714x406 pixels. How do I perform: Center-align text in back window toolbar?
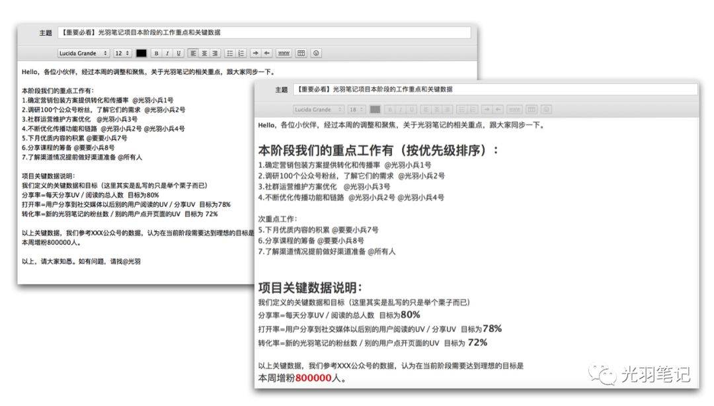click(204, 53)
